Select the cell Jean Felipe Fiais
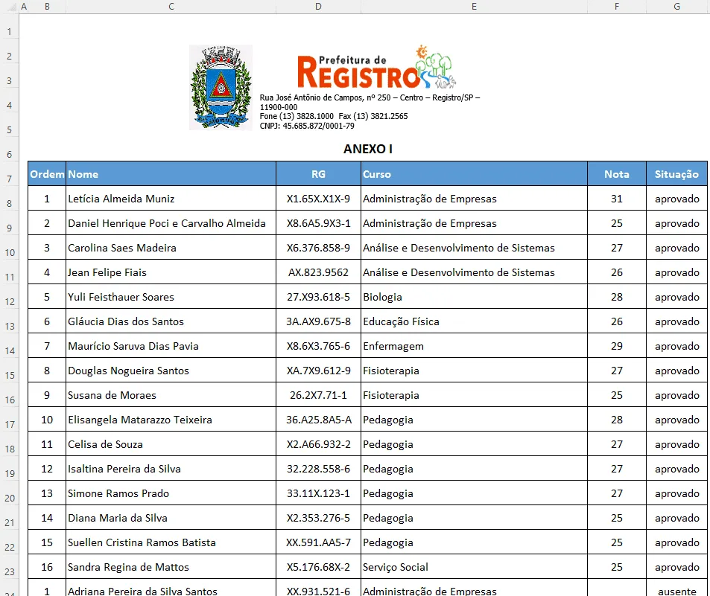710x596 pixels. click(171, 272)
